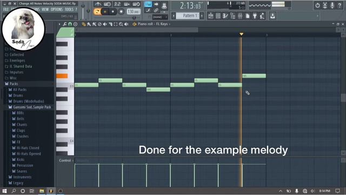Select the Delete tool in piano roll

click(99, 24)
